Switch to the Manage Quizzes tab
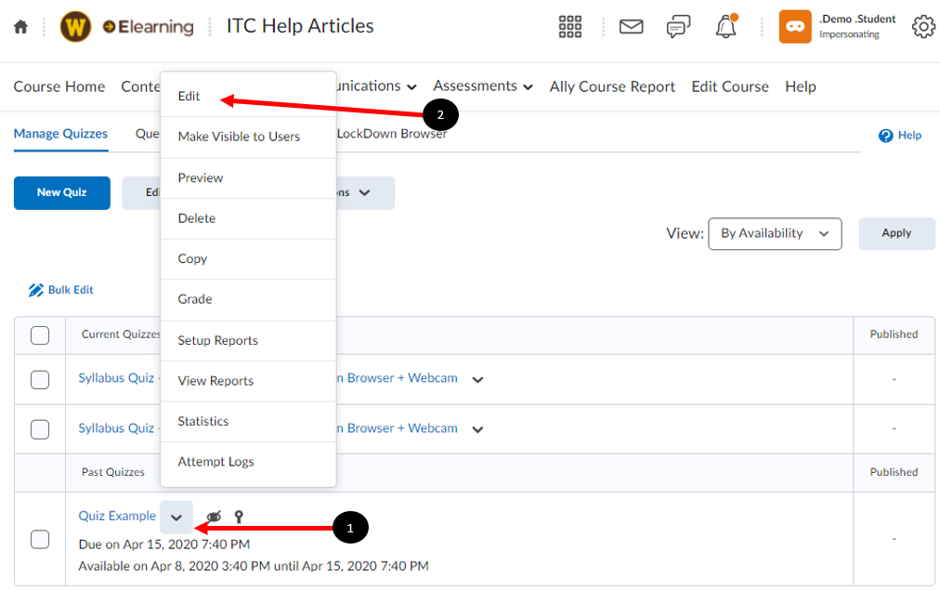 (x=60, y=134)
